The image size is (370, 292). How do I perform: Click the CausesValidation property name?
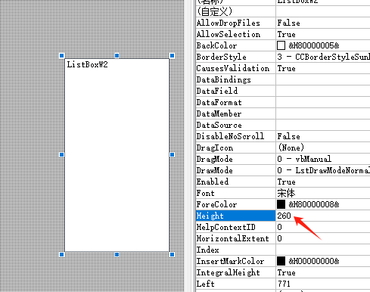tap(233, 68)
